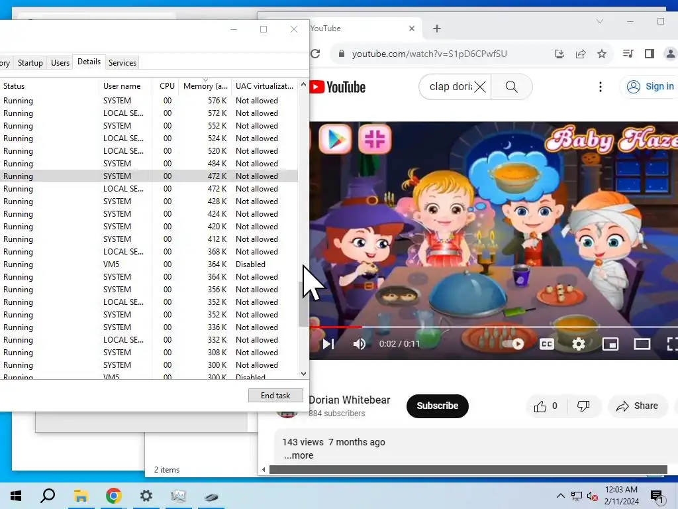Sort by UAC virtualization column header

point(265,85)
